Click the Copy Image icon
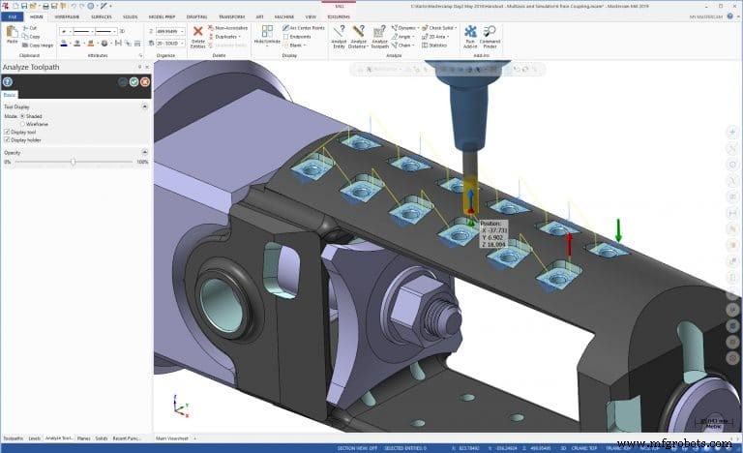743x453 pixels. click(25, 45)
